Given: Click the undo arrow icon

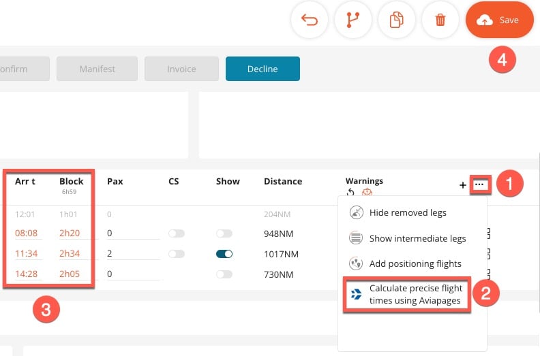Looking at the screenshot, I should pos(310,20).
